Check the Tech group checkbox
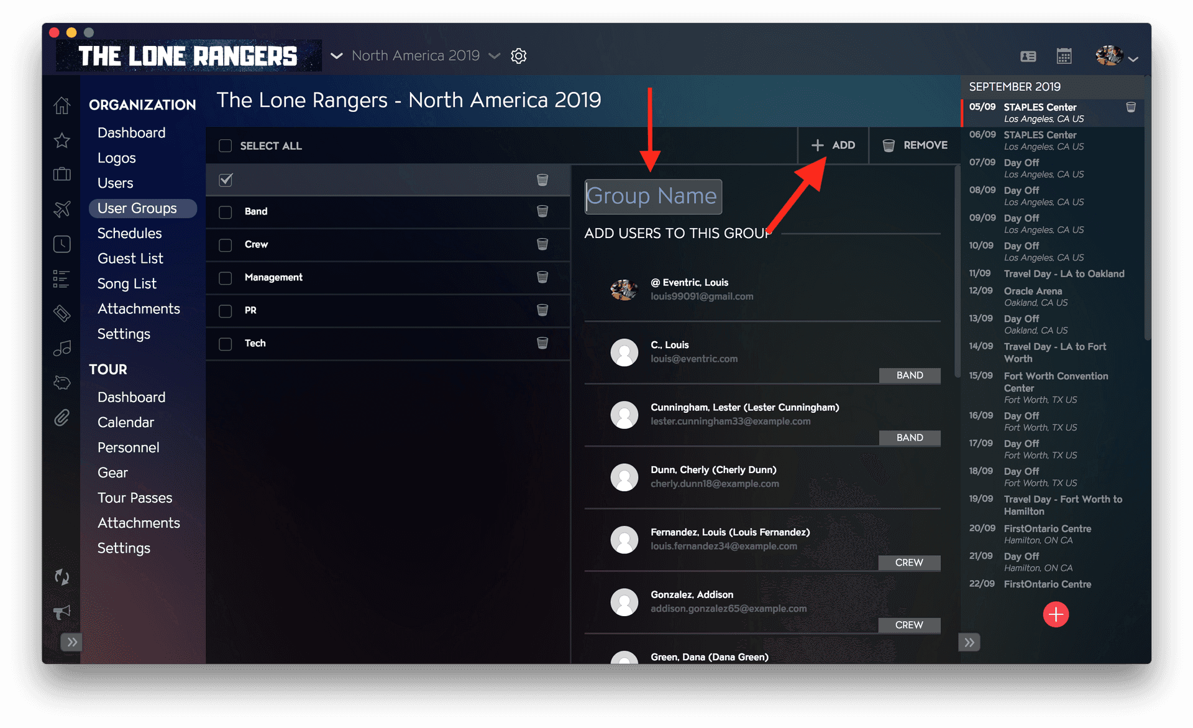This screenshot has height=728, width=1193. [225, 343]
